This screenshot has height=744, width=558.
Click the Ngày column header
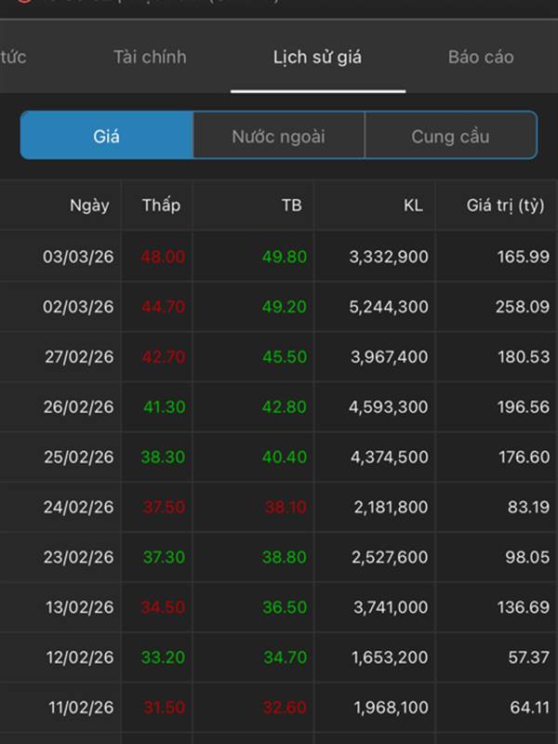(89, 206)
